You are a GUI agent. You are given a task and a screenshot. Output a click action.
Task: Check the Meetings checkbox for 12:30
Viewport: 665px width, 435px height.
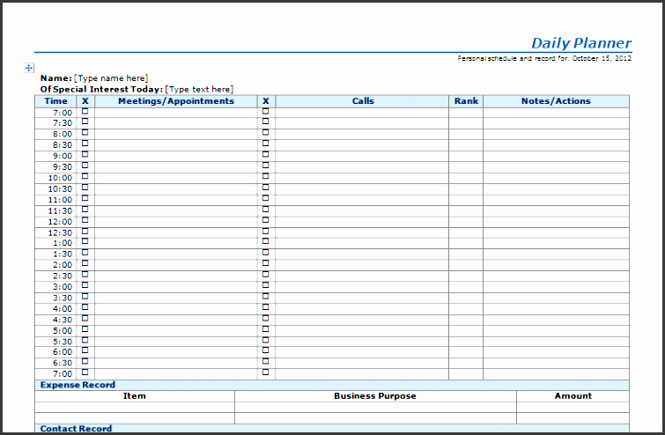(85, 232)
